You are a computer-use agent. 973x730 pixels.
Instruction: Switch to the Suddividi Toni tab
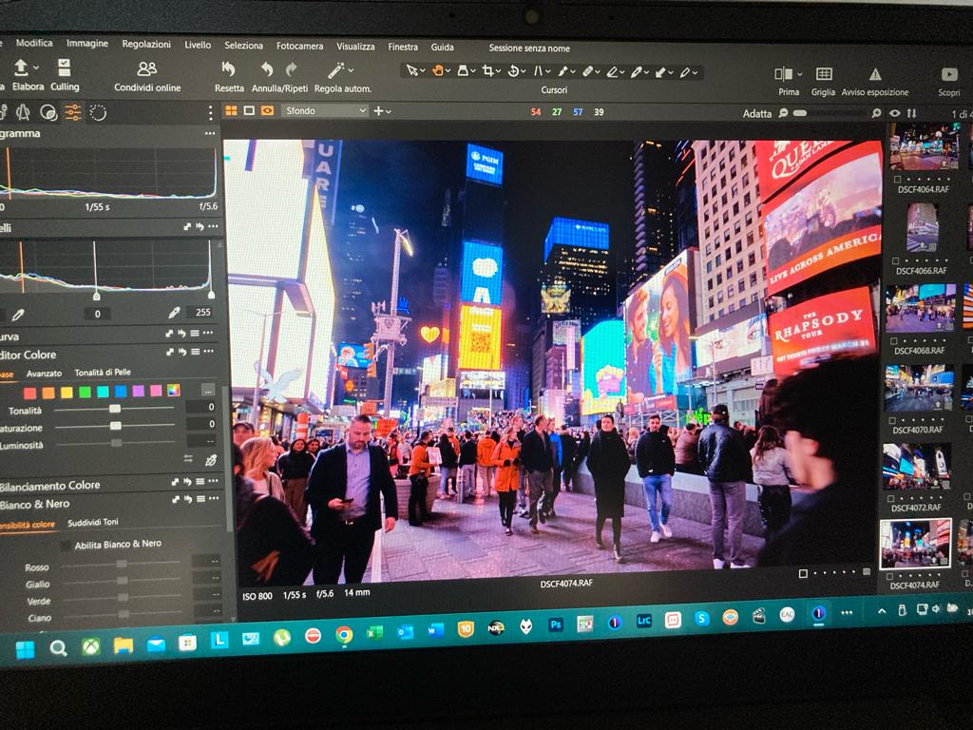[x=92, y=522]
